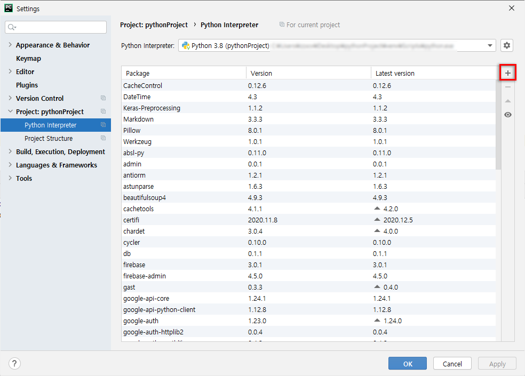Select the antiorm package row
This screenshot has height=376, width=525.
(309, 175)
